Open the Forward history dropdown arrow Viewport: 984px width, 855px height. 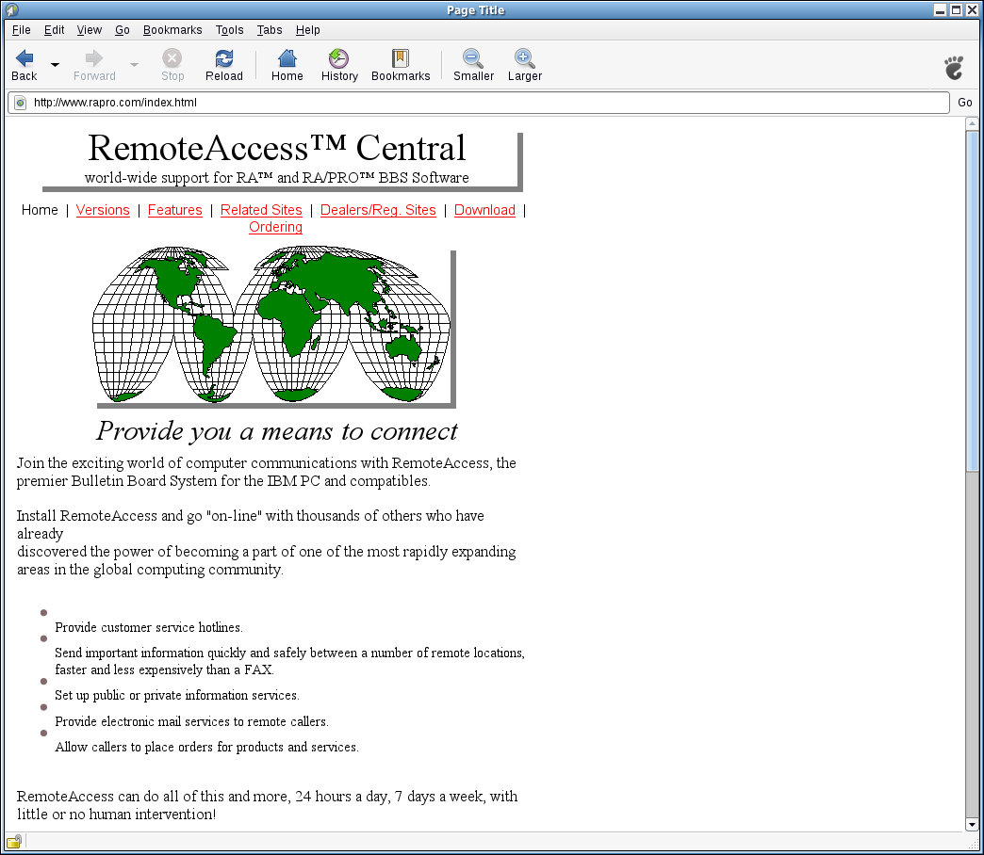tap(134, 65)
